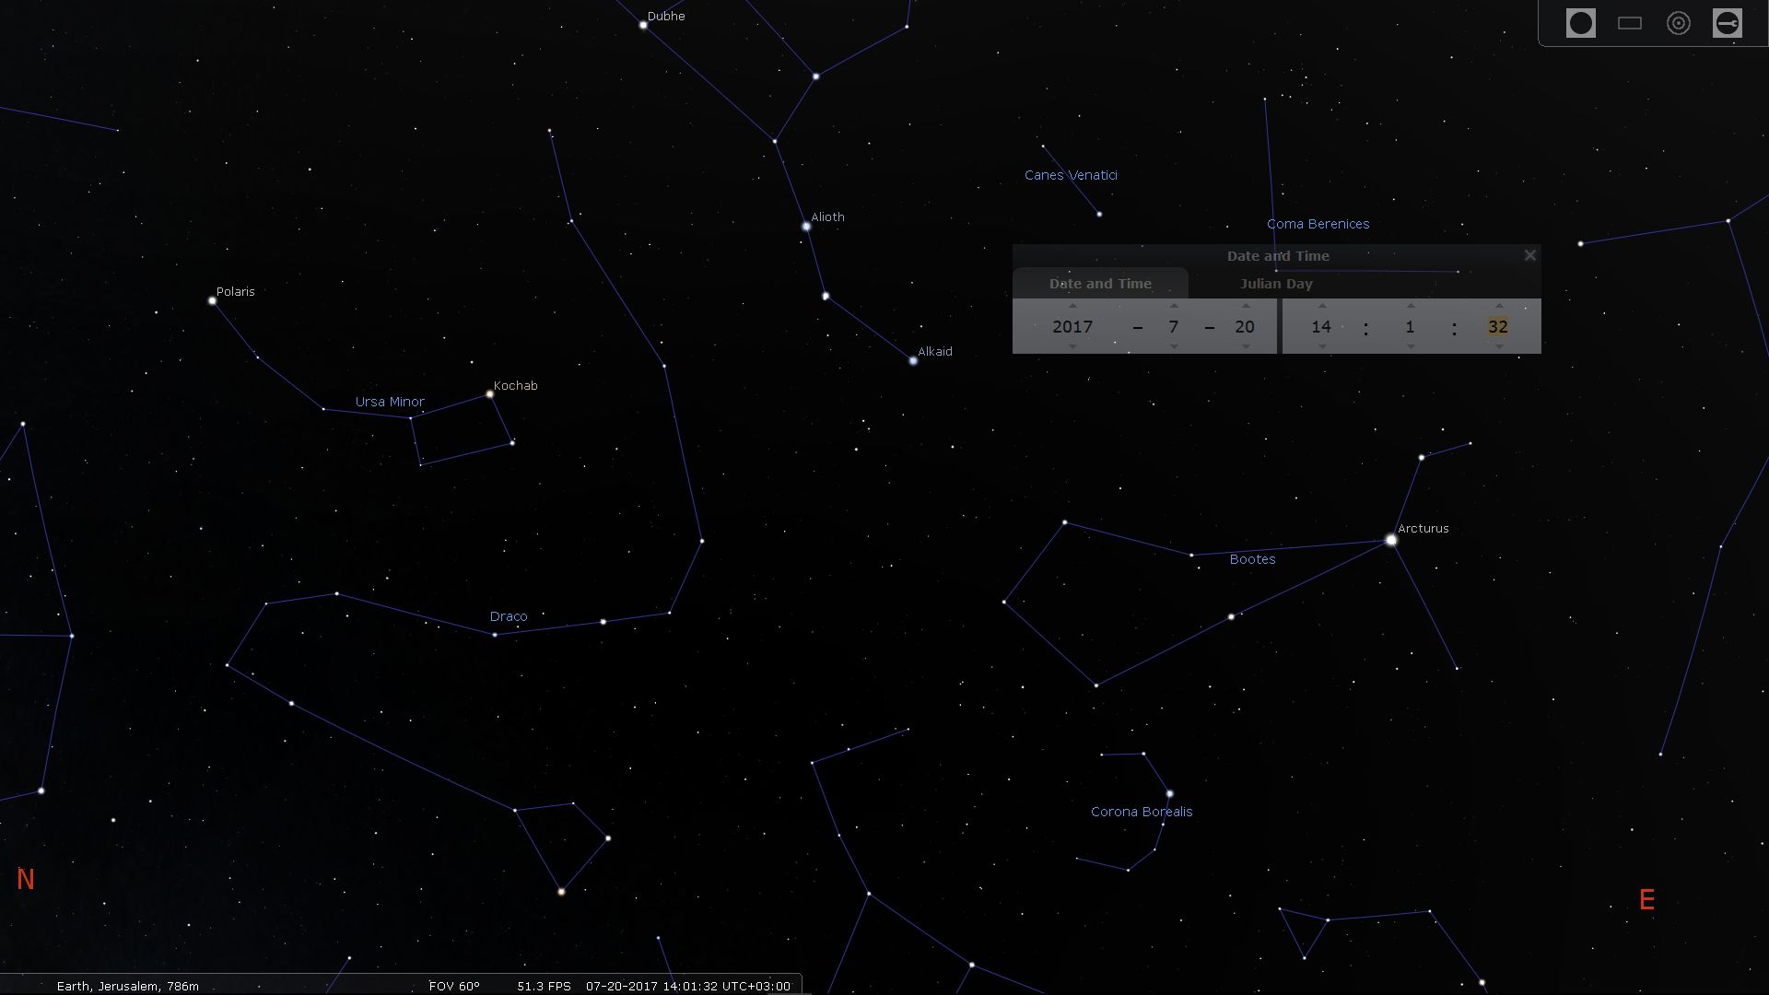Decrease the hour with down arrow
1769x995 pixels.
(x=1322, y=346)
